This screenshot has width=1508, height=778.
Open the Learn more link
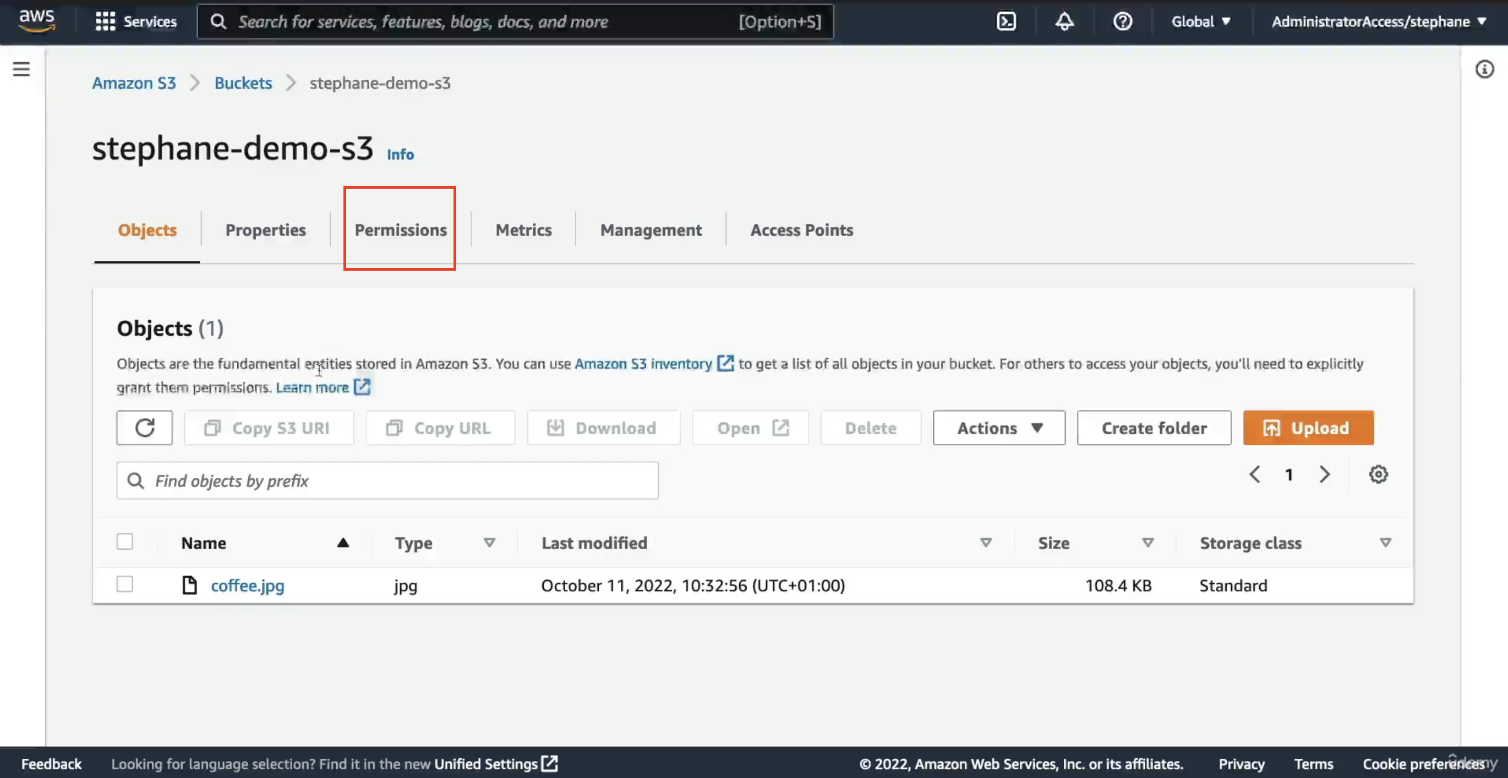click(312, 387)
